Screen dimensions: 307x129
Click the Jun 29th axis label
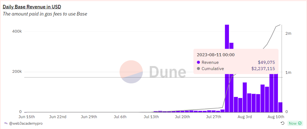pyautogui.click(x=89, y=117)
